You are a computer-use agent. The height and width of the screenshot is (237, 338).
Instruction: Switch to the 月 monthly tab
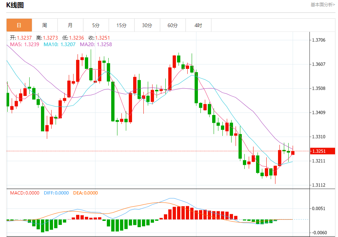pos(70,25)
